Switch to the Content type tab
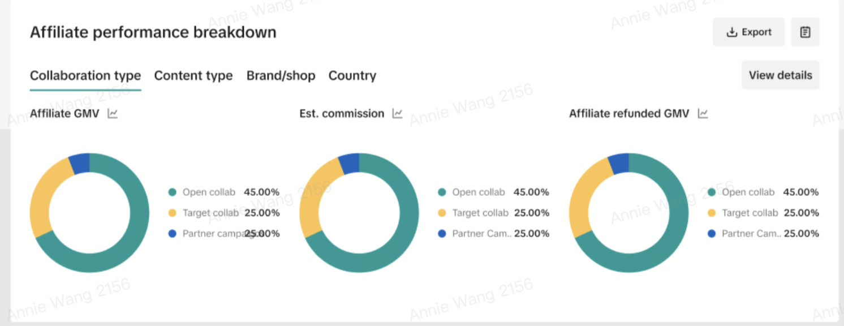 (193, 76)
